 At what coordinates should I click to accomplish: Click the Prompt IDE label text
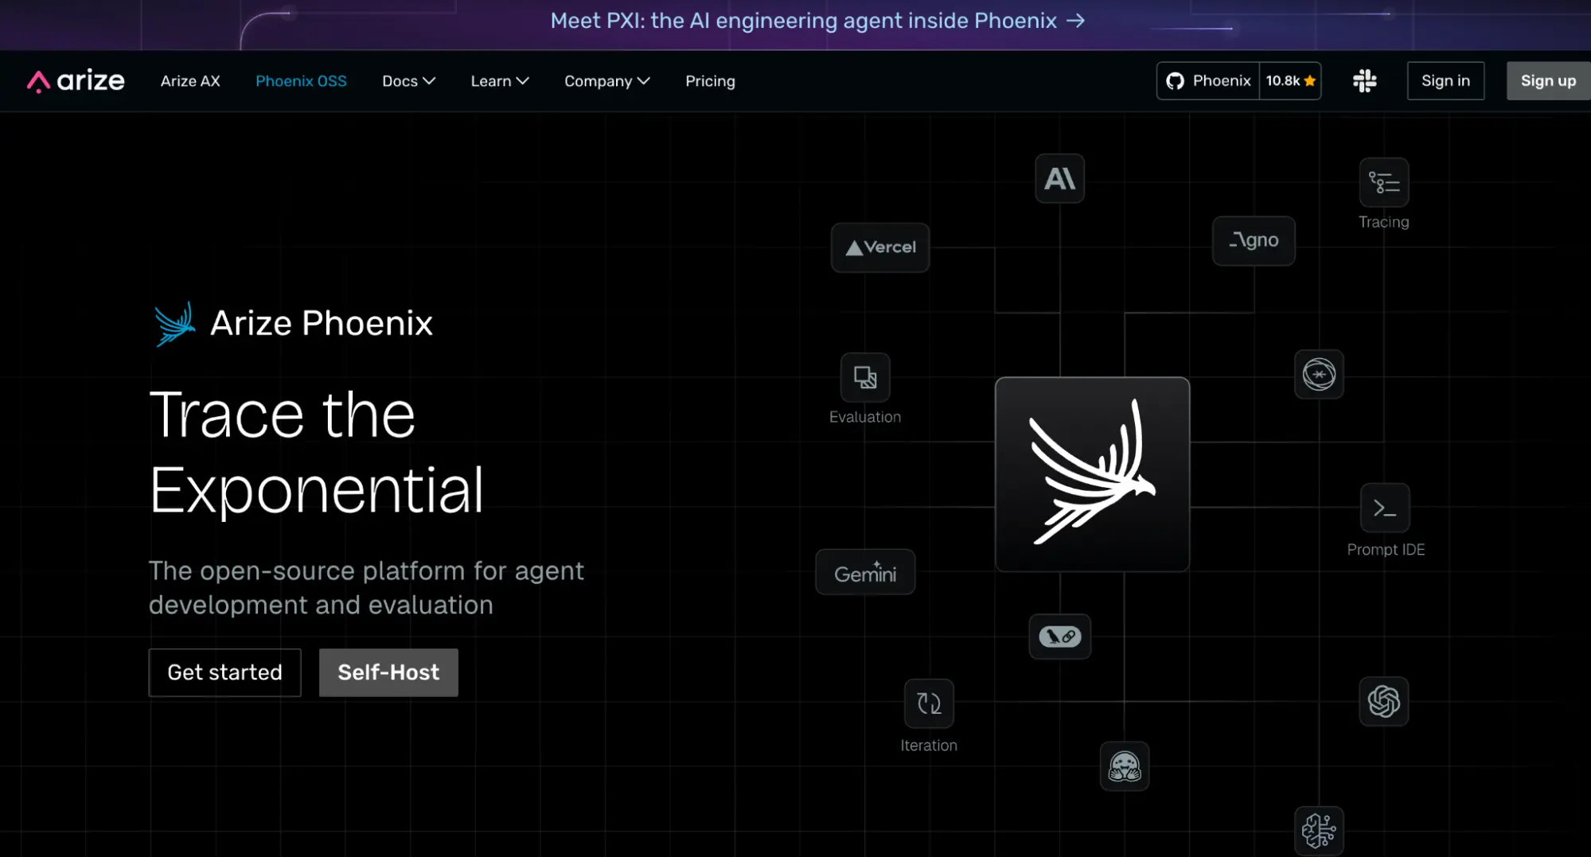(x=1386, y=550)
